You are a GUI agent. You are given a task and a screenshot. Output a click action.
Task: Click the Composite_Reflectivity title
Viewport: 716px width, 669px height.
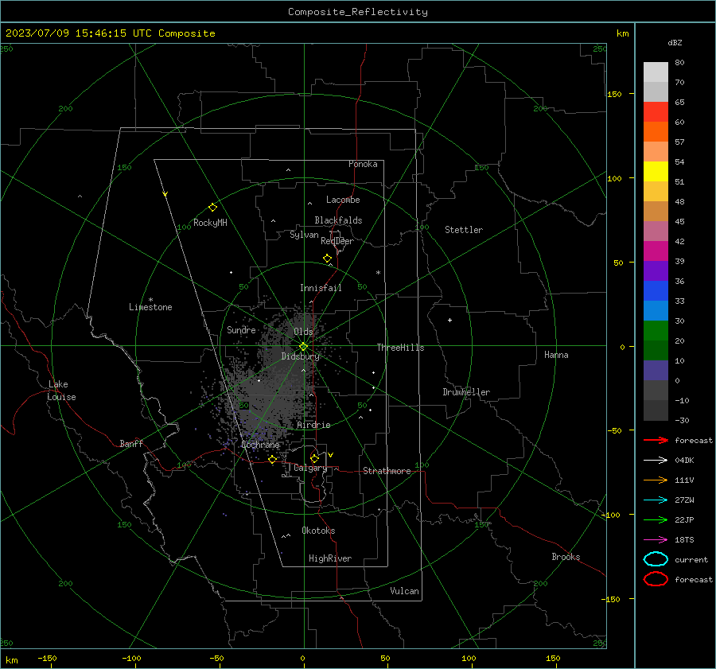coord(357,12)
